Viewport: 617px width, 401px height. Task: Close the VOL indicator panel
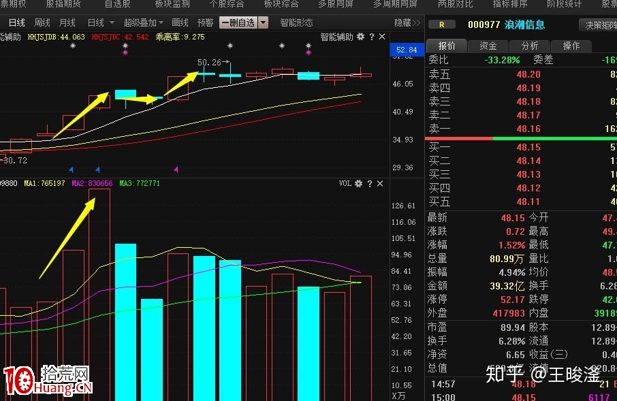click(380, 184)
